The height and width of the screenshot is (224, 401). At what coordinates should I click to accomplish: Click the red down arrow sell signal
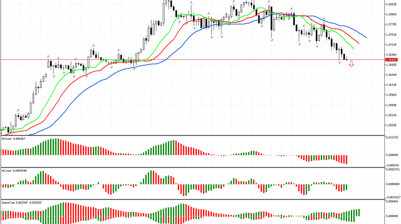tap(351, 65)
